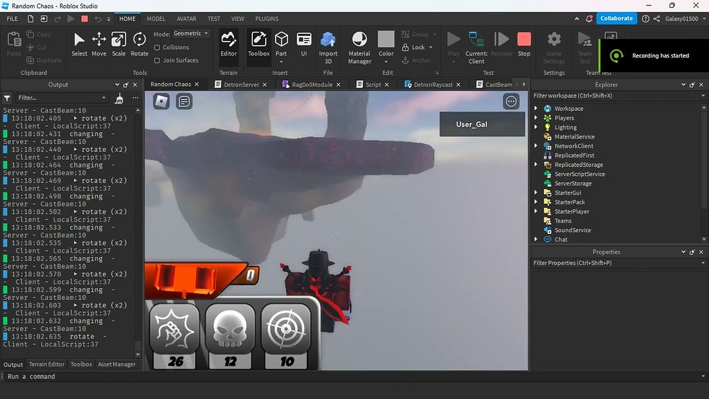The image size is (709, 399).
Task: Click the Collaborate button
Action: coord(616,19)
